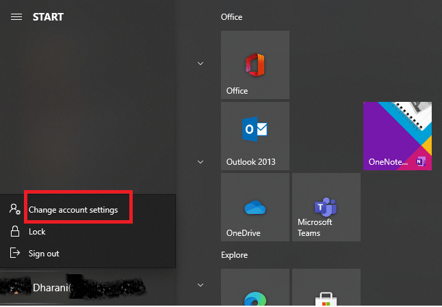Expand the chevron beside the Office tile

click(x=200, y=64)
